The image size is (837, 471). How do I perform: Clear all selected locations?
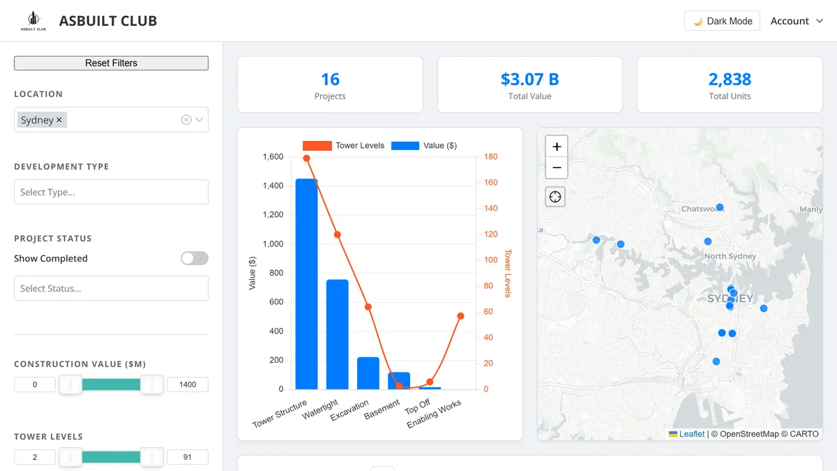coord(186,120)
